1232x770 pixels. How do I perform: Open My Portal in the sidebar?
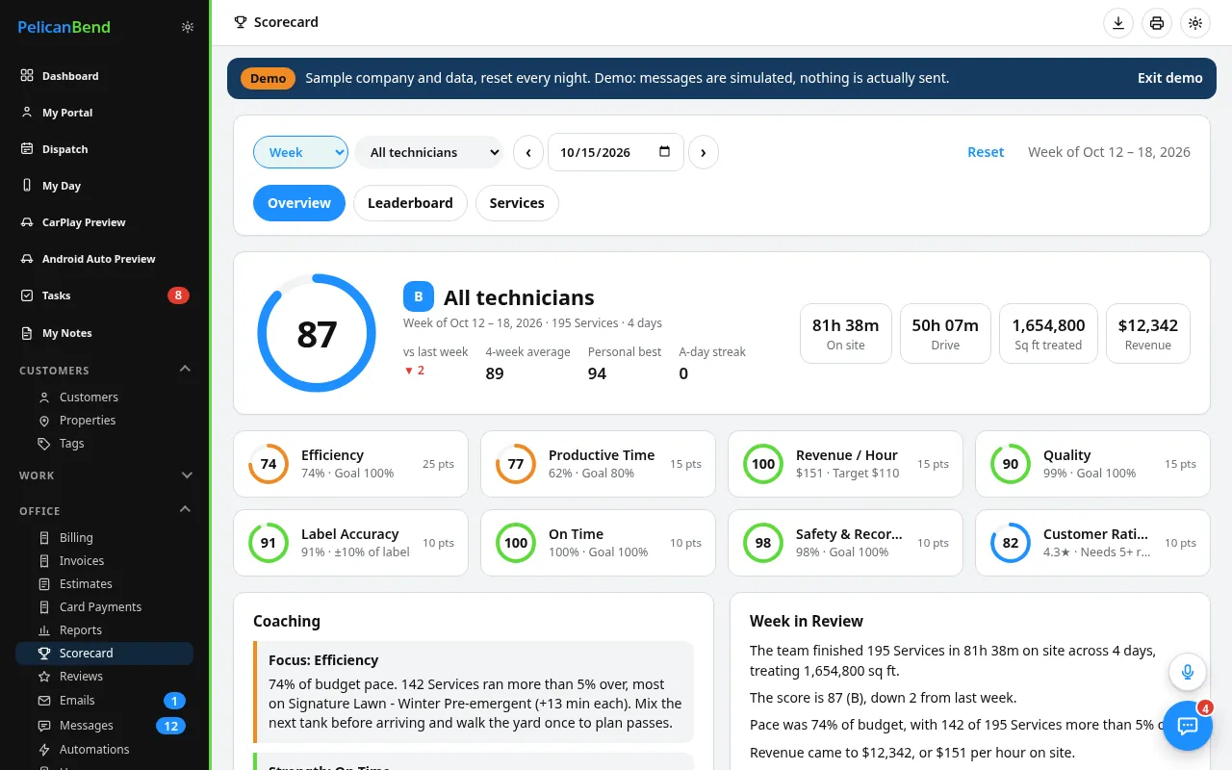click(105, 113)
